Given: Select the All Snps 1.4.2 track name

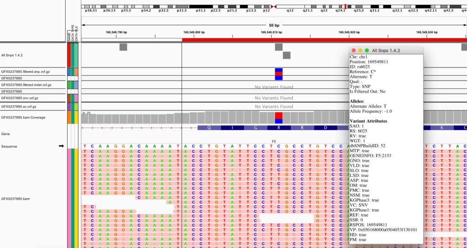Looking at the screenshot, I should pos(12,55).
